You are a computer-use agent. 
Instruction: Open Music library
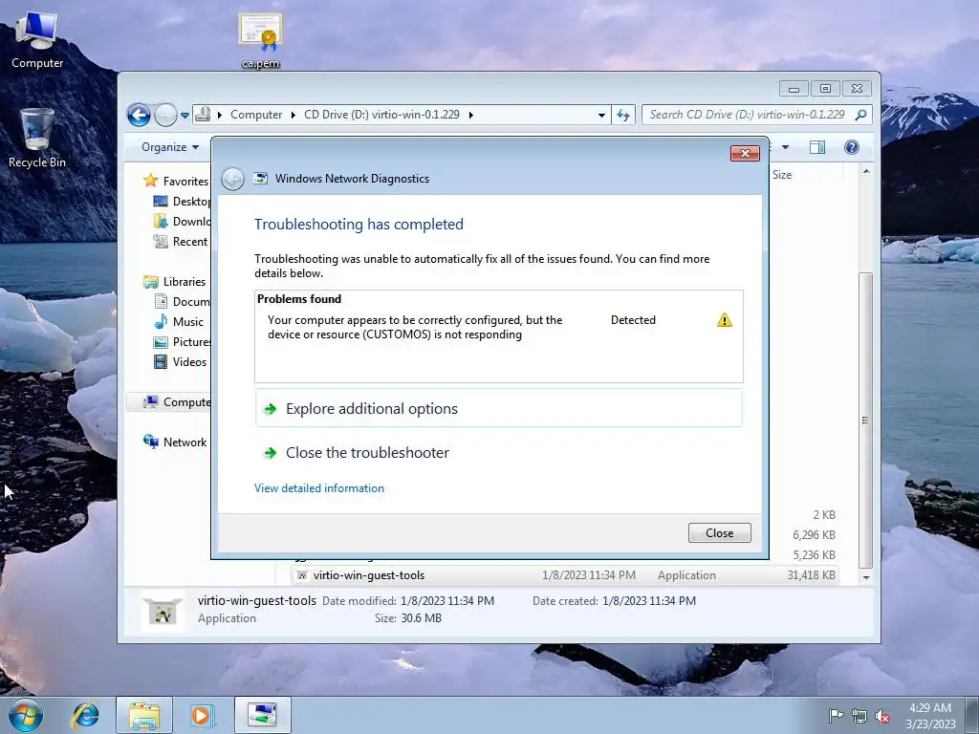click(179, 322)
